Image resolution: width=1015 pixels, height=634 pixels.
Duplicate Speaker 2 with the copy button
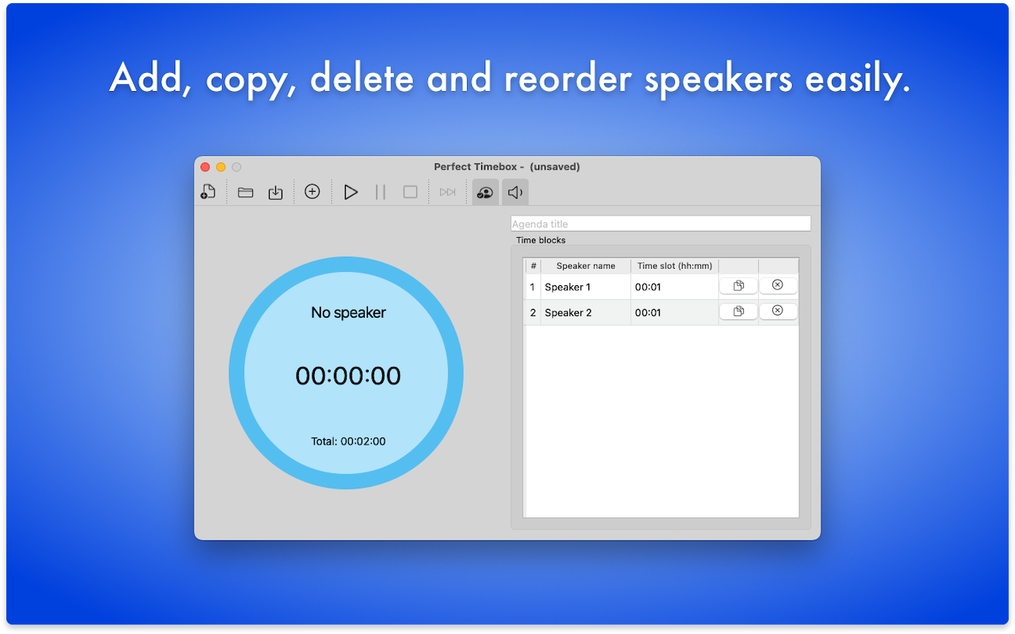pos(738,311)
